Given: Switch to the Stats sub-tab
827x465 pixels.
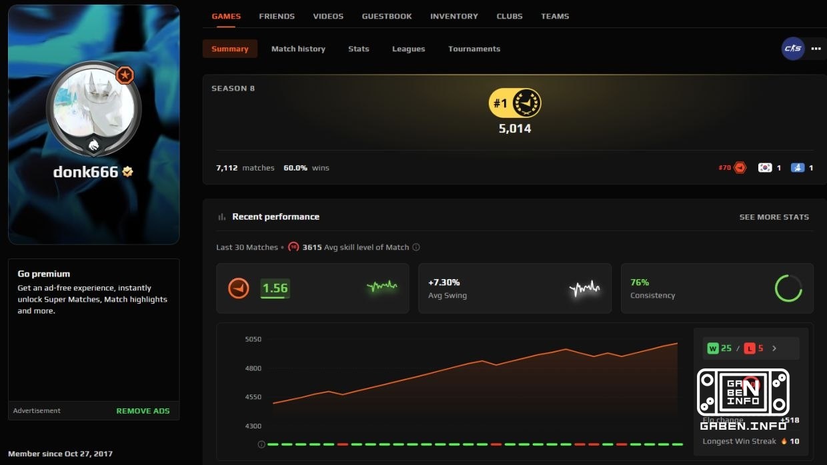Looking at the screenshot, I should click(359, 49).
